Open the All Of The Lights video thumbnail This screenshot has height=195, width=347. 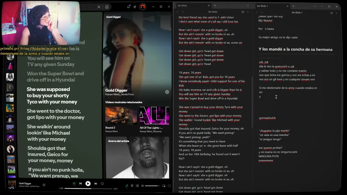[x=155, y=116]
